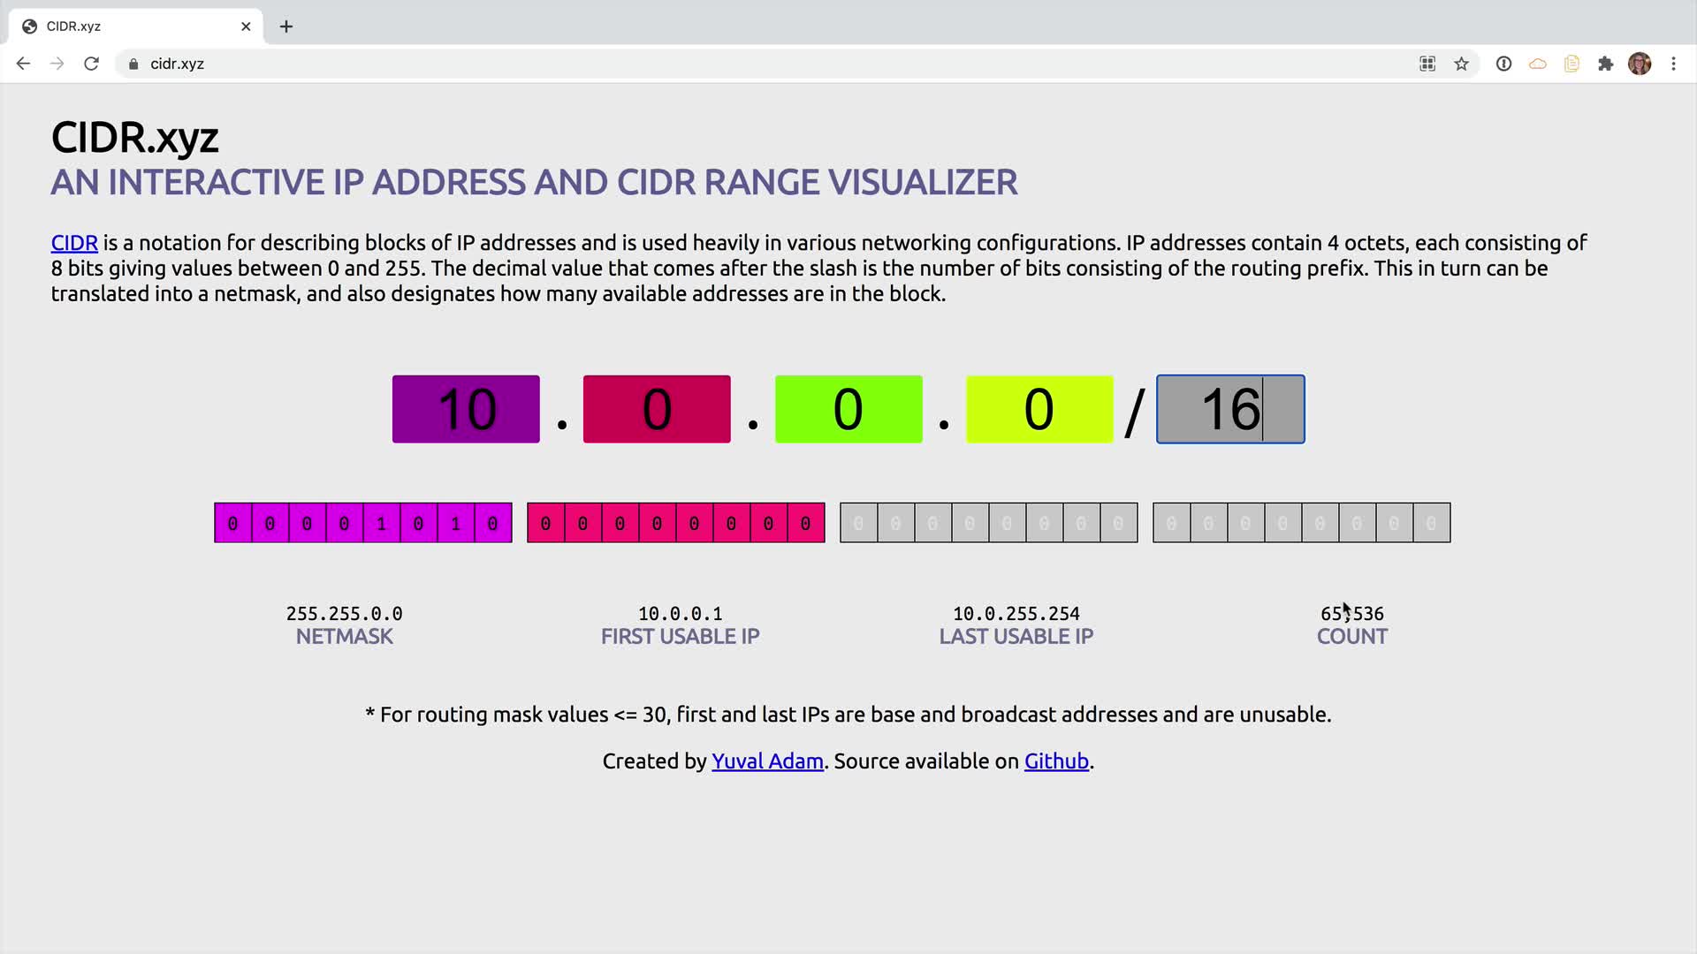The height and width of the screenshot is (954, 1697).
Task: Reload the cidr.xyz page
Action: pyautogui.click(x=91, y=64)
